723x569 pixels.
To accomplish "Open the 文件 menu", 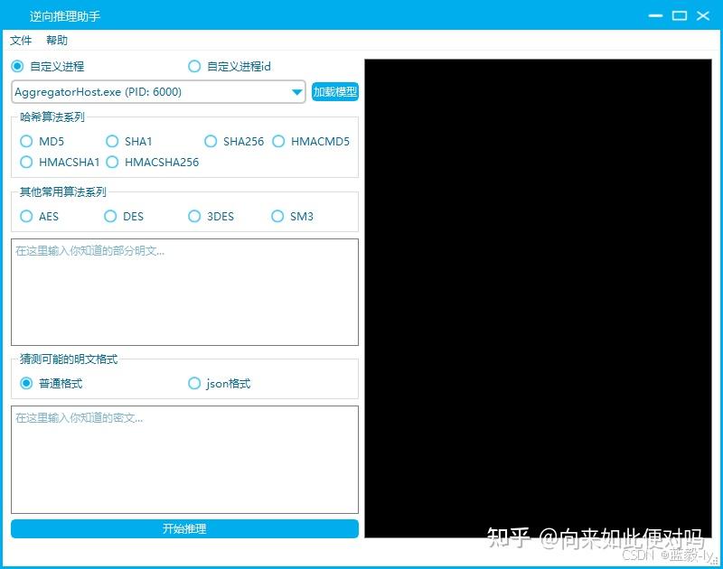I will [x=21, y=40].
